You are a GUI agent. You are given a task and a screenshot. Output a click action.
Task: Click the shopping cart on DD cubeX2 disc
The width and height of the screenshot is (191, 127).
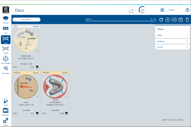[37, 67]
